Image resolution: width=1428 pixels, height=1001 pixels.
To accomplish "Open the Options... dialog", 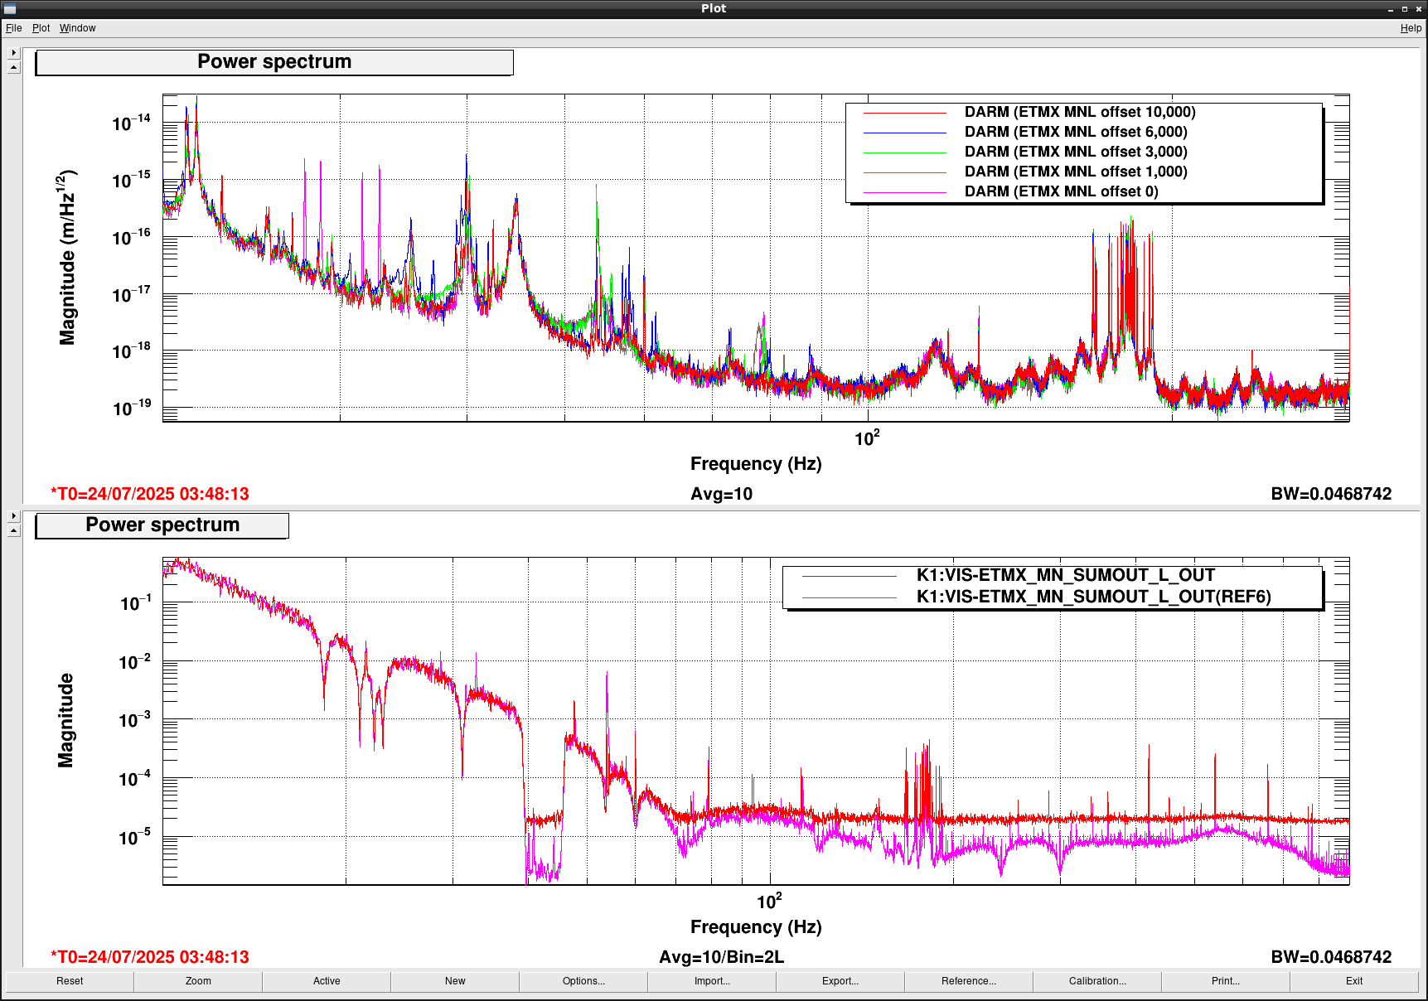I will coord(583,981).
